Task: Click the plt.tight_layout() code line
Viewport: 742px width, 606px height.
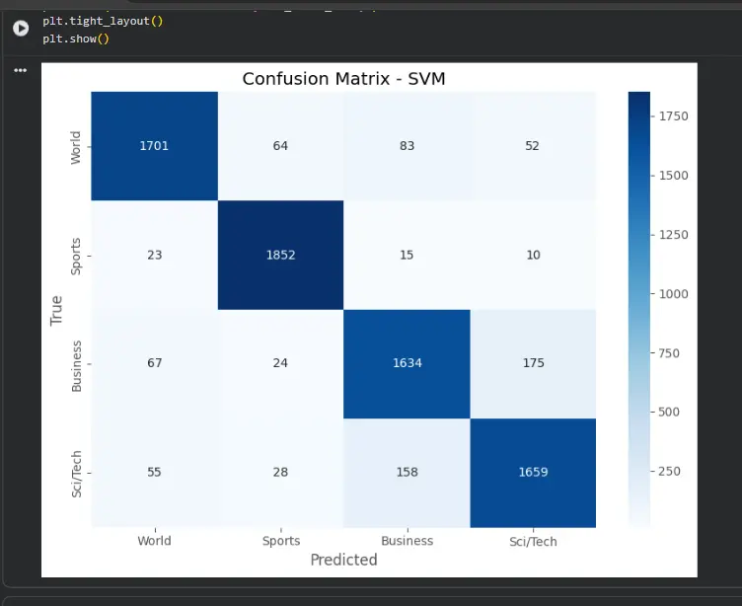Action: 103,22
